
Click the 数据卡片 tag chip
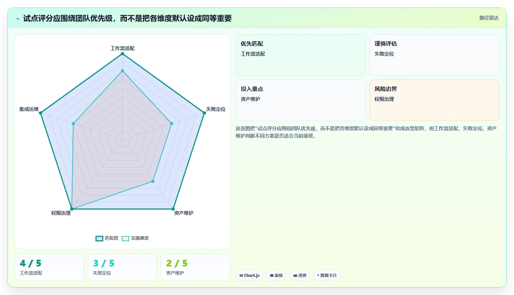pos(327,275)
